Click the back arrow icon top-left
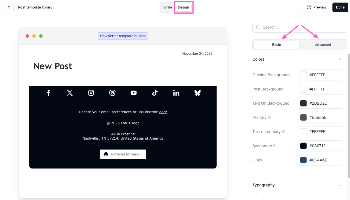The height and width of the screenshot is (200, 350). click(9, 7)
